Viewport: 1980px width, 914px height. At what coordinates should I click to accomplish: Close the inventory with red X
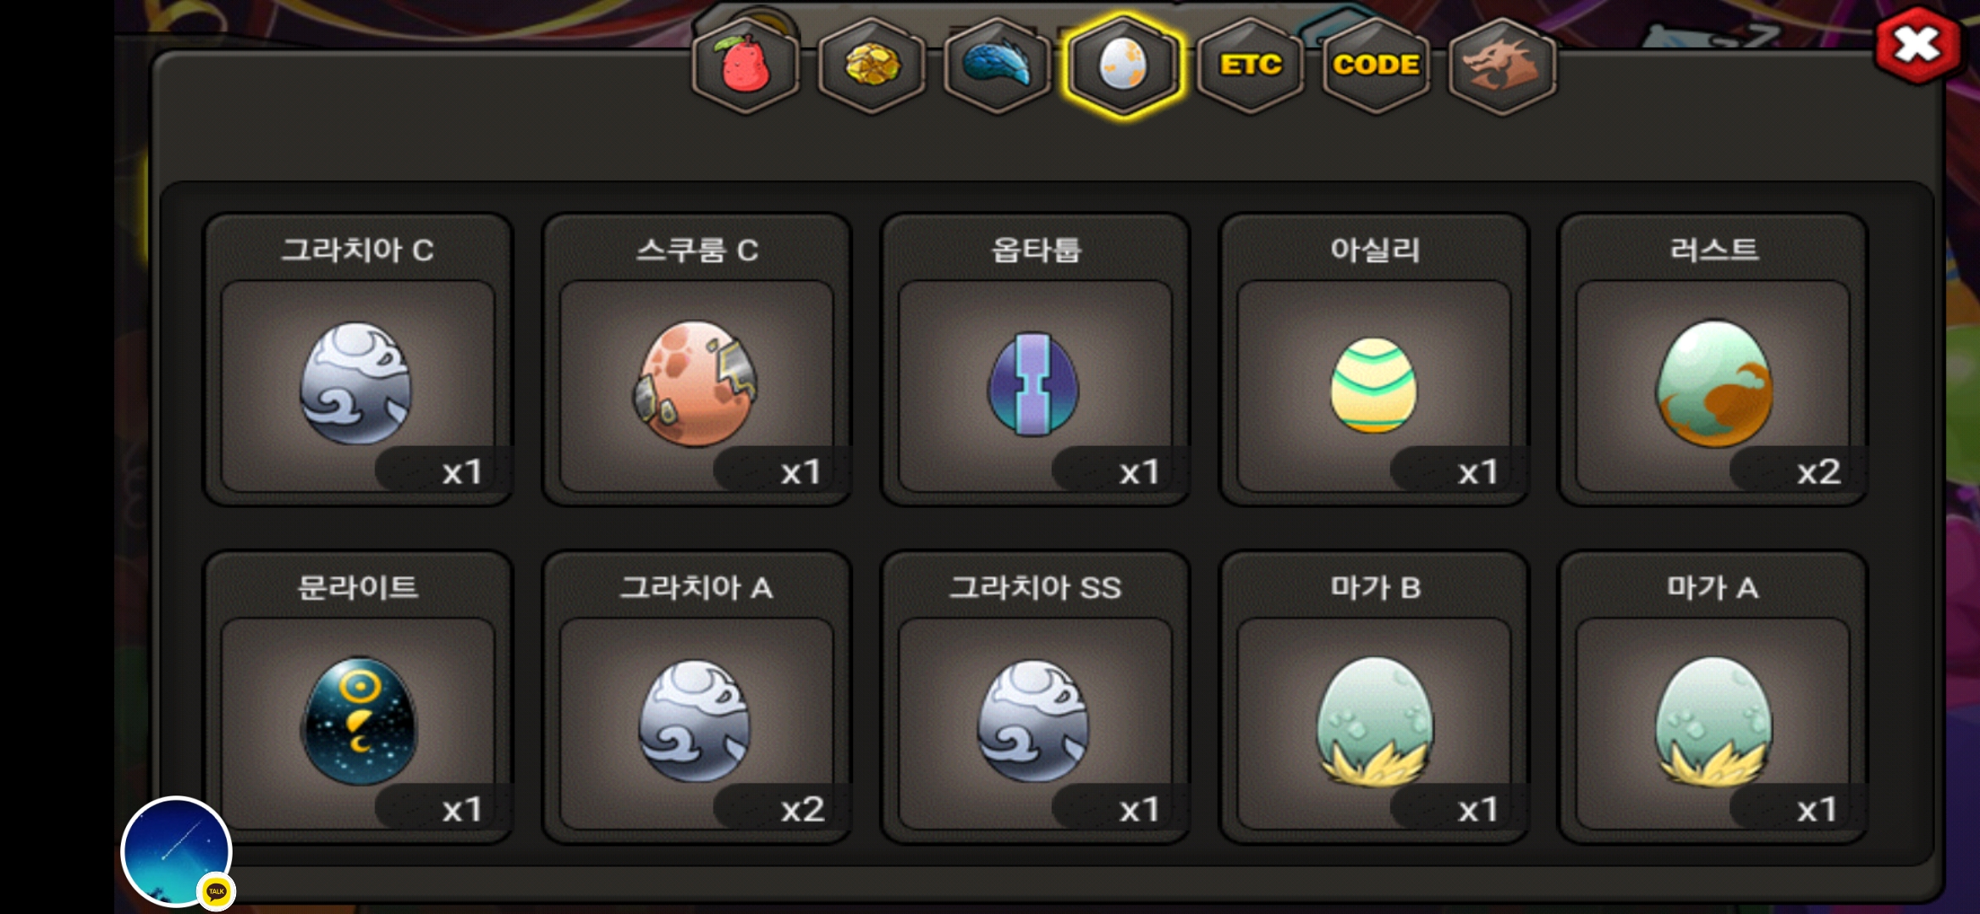pyautogui.click(x=1918, y=44)
